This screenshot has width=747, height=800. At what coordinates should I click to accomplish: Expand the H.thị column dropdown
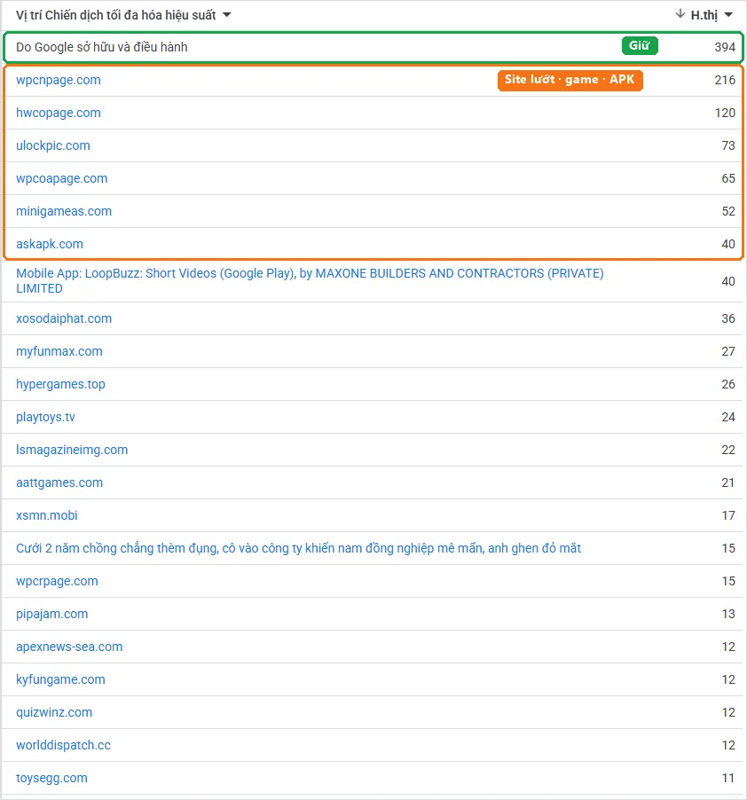(x=728, y=15)
